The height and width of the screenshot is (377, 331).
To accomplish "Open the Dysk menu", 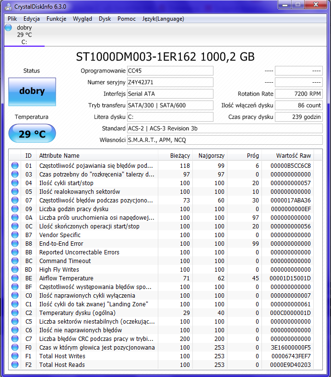I will coord(105,19).
